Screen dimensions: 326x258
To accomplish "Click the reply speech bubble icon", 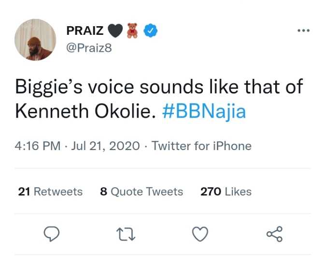I will point(52,234).
